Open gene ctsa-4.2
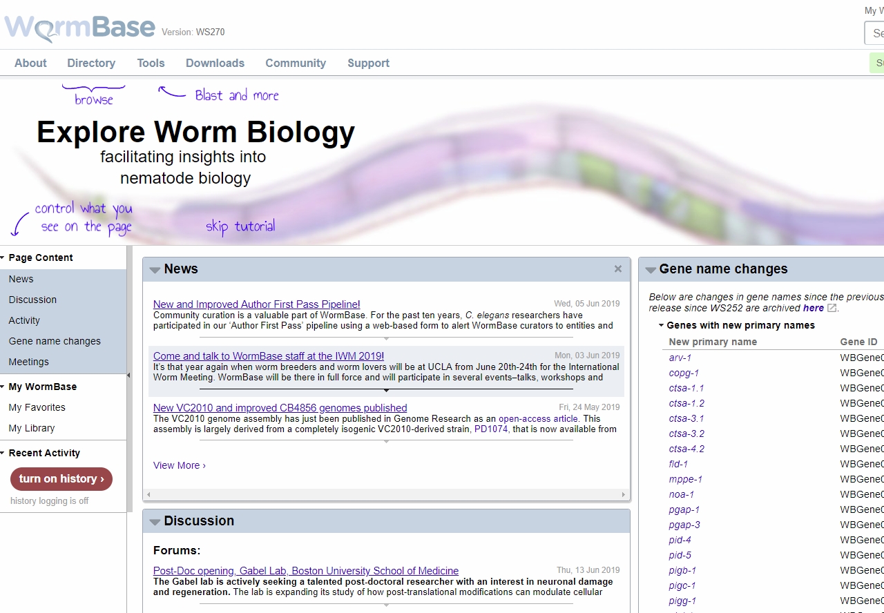 click(686, 449)
